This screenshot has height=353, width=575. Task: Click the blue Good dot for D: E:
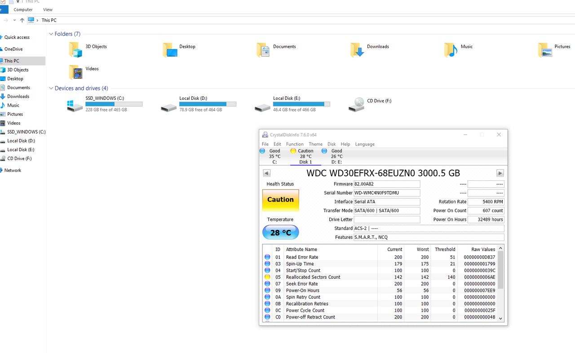(x=324, y=151)
